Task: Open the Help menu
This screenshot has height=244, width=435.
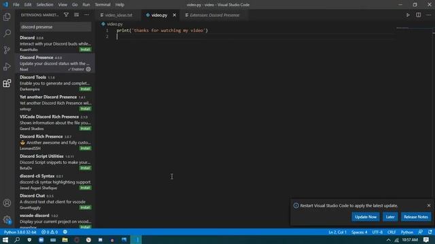Action: (x=120, y=5)
